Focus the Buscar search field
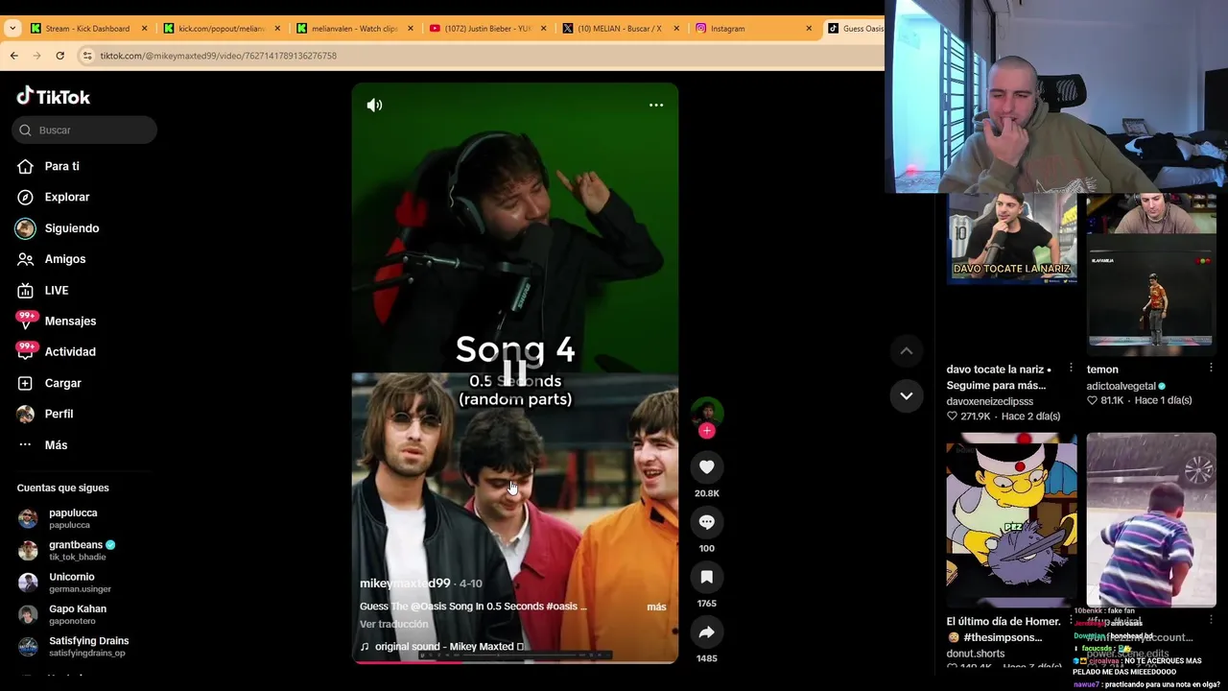The height and width of the screenshot is (691, 1228). [84, 130]
